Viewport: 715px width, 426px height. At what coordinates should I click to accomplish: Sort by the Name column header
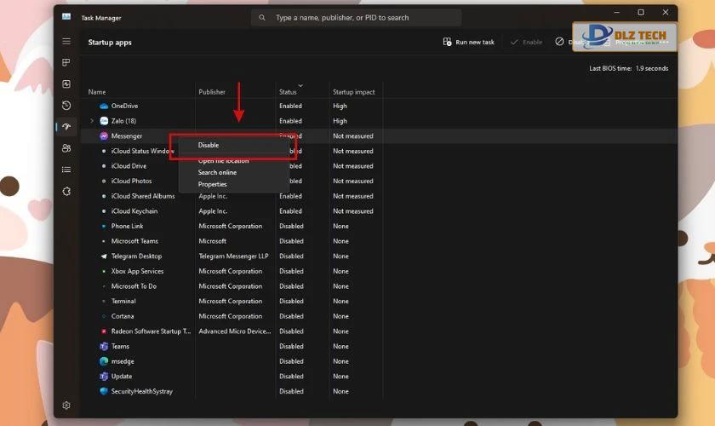[x=97, y=92]
